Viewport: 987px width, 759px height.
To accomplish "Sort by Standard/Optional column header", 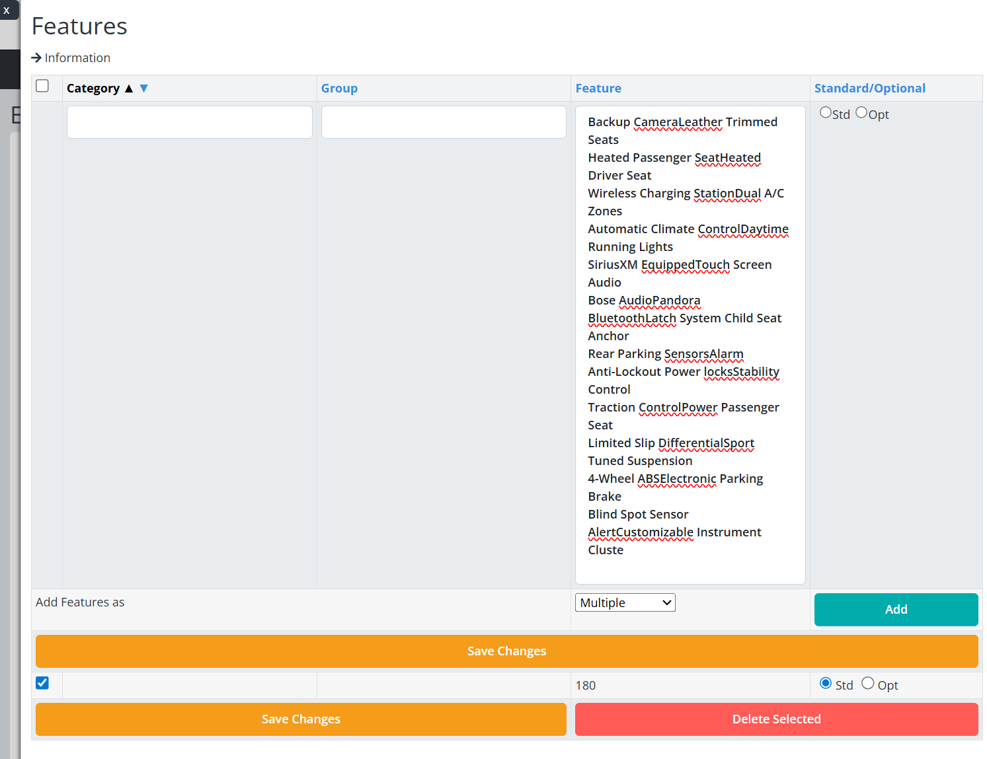I will click(x=869, y=89).
